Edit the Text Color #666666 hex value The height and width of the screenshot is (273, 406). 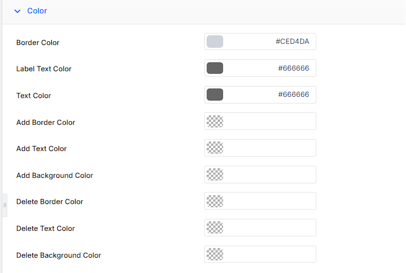[294, 94]
